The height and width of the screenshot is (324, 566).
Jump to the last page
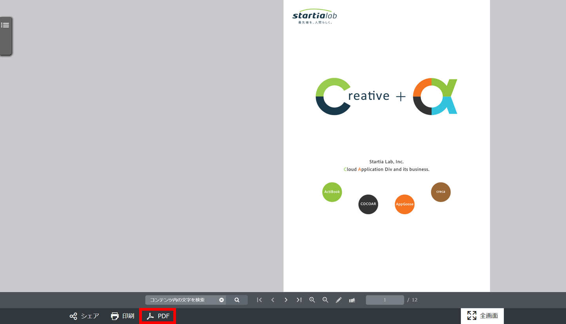point(299,300)
